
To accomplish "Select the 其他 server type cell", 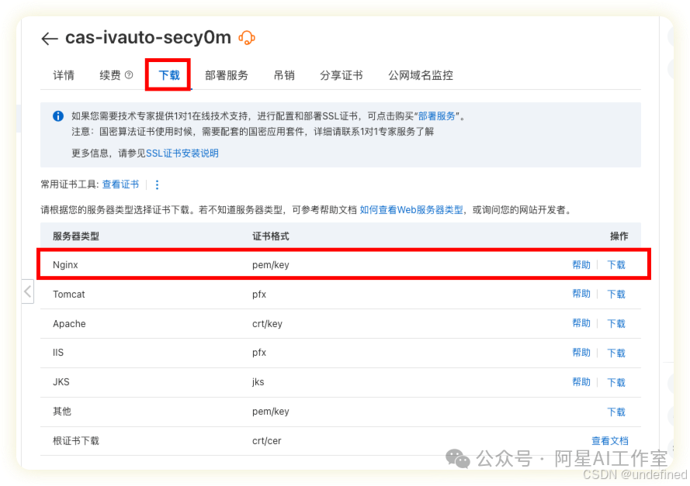I will tap(62, 412).
